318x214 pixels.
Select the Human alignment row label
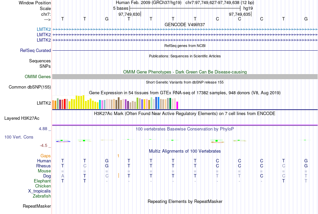point(44,161)
